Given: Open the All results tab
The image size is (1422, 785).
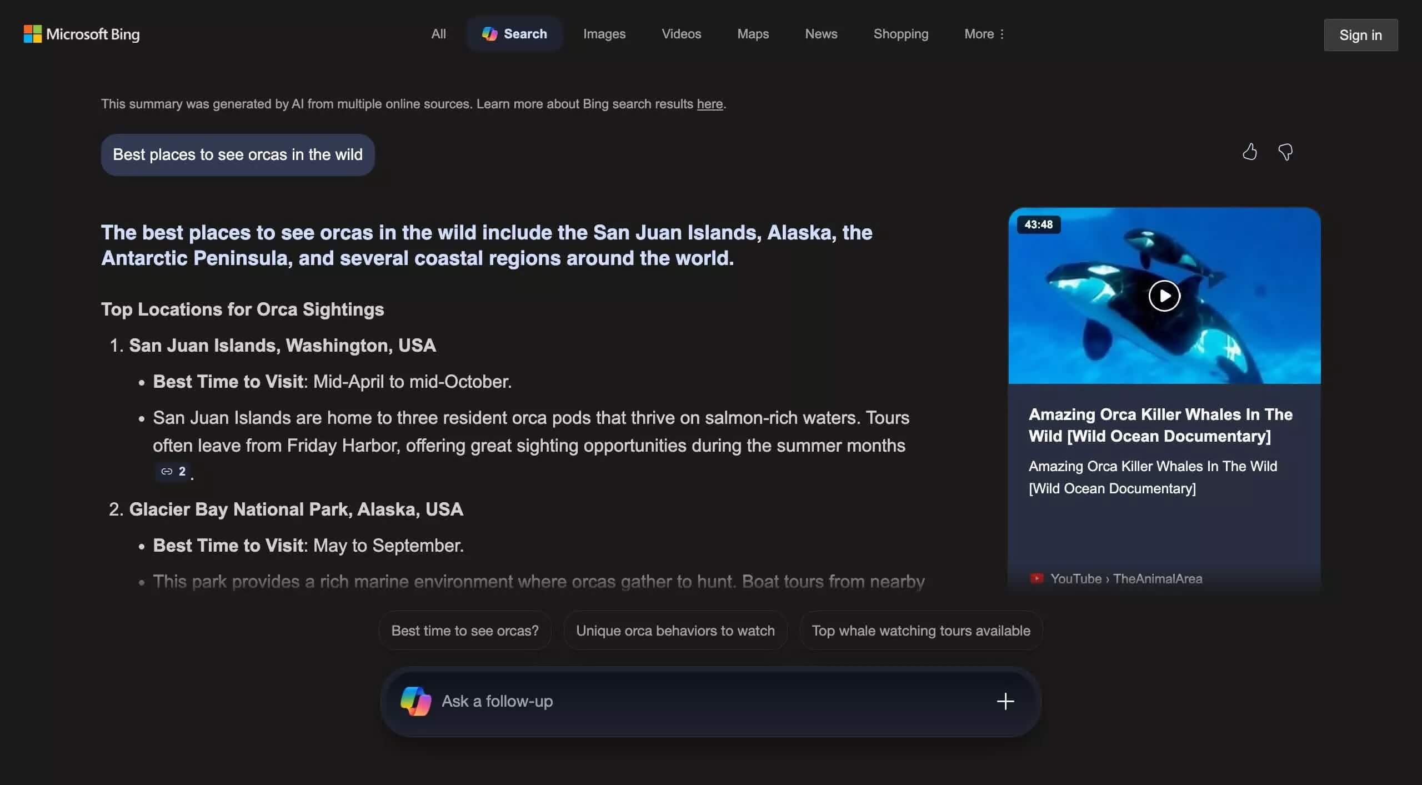Looking at the screenshot, I should pos(438,34).
